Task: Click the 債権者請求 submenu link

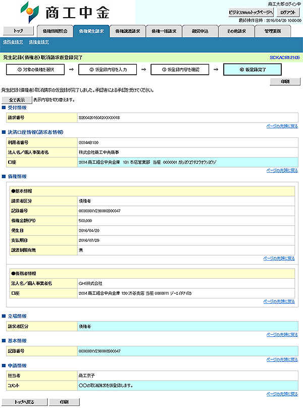Action: (39, 42)
